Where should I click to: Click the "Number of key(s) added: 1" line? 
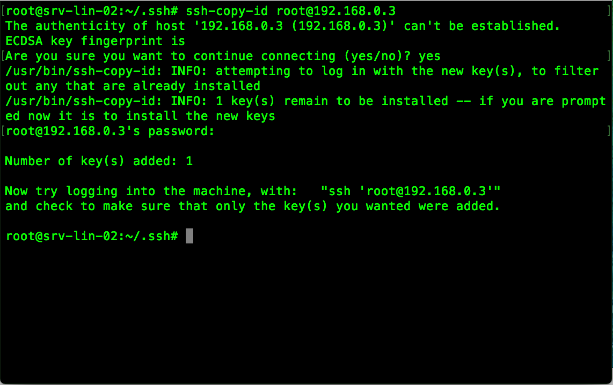pos(99,161)
